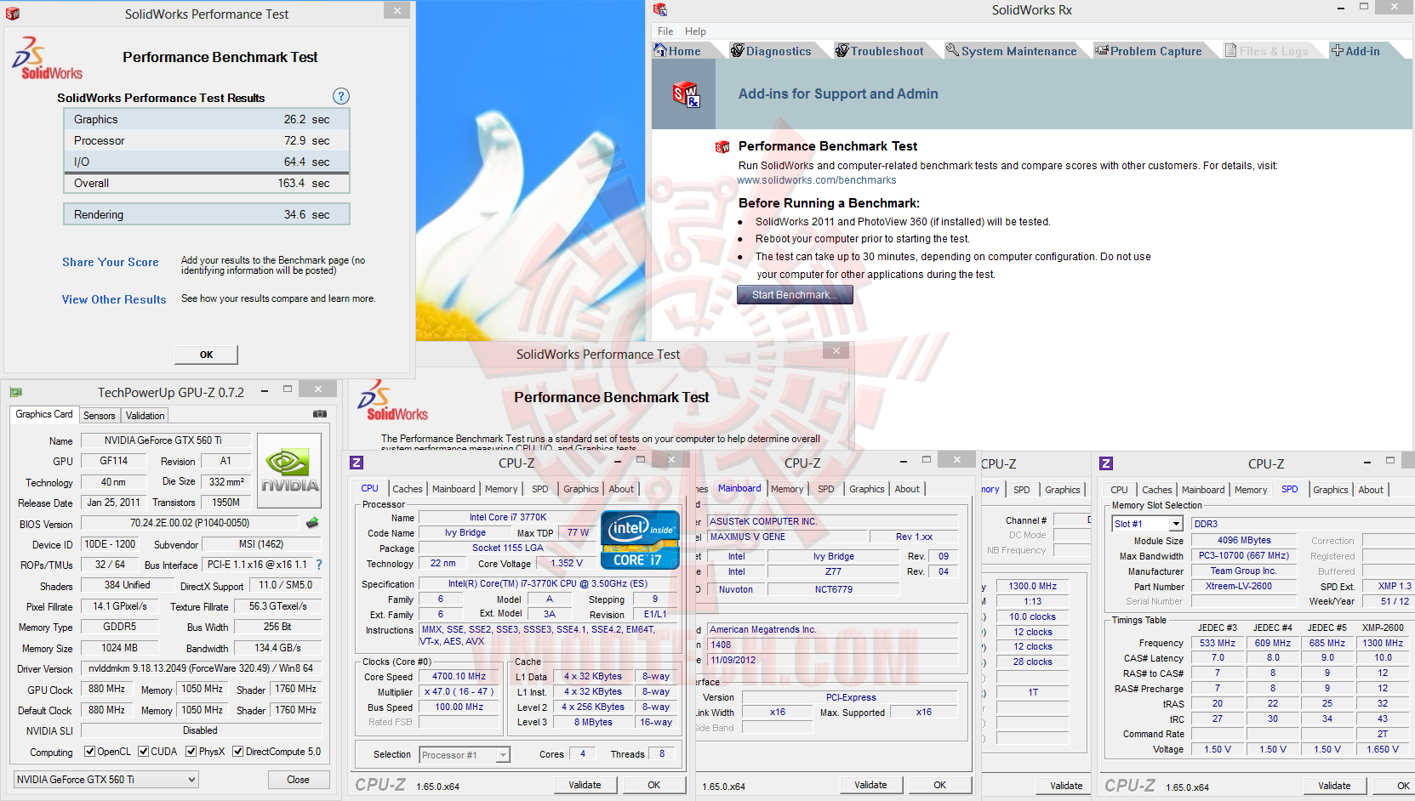Screen dimensions: 1415x801
Task: Click the help question mark in Performance Test results
Action: [x=341, y=96]
